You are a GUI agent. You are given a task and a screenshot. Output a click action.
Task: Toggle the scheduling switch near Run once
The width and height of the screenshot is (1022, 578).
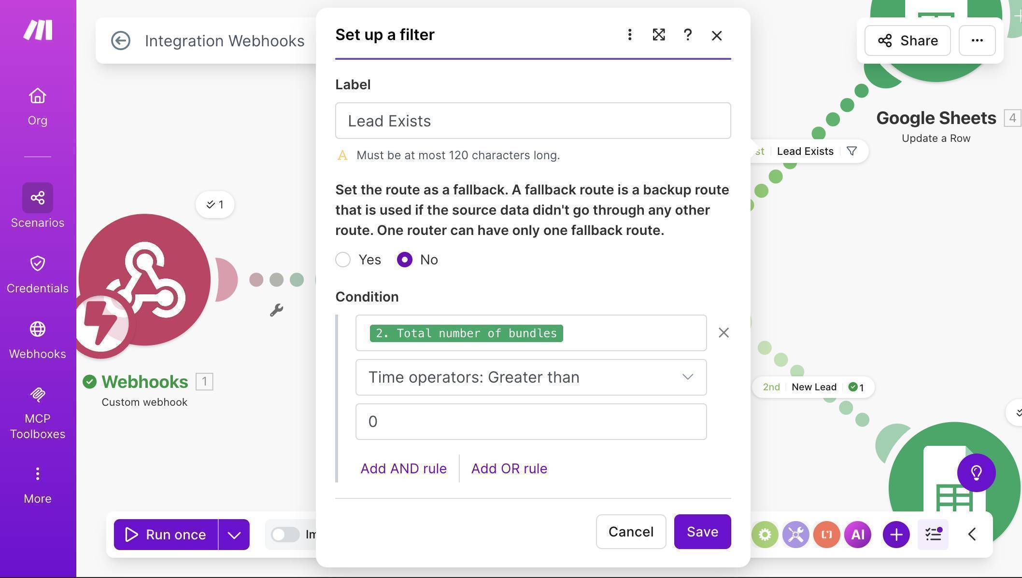(x=285, y=535)
